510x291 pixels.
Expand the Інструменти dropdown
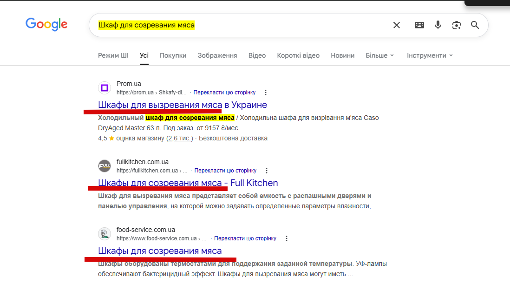(430, 55)
